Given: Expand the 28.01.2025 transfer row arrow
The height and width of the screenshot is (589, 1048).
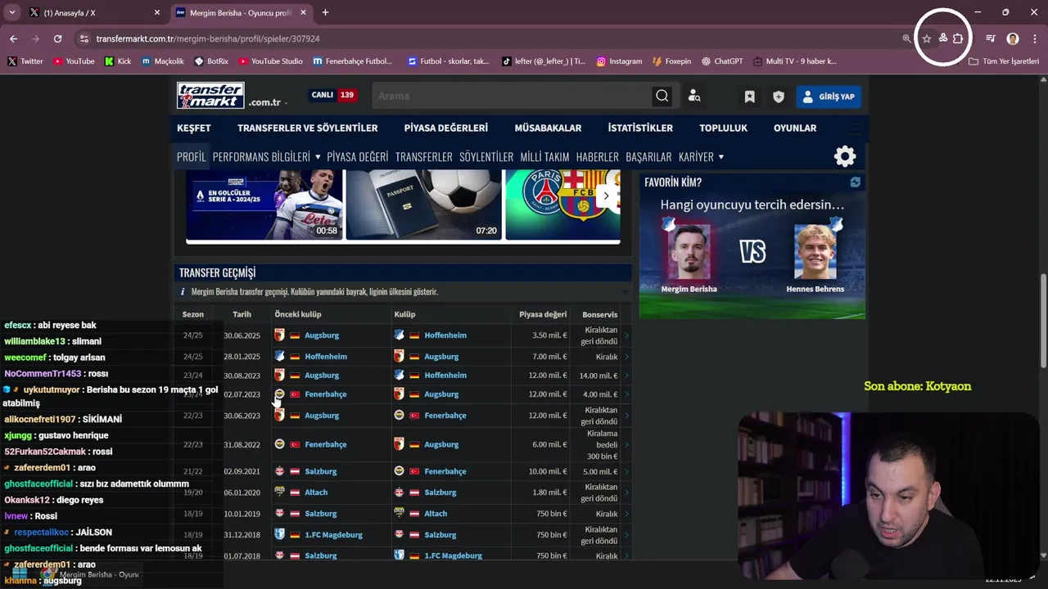Looking at the screenshot, I should coord(627,357).
